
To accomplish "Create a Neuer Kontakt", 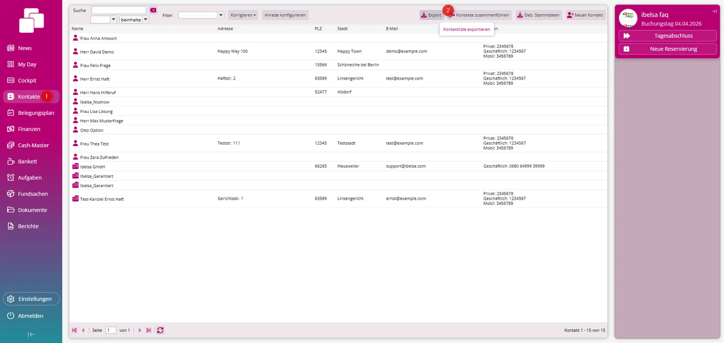I will click(585, 15).
